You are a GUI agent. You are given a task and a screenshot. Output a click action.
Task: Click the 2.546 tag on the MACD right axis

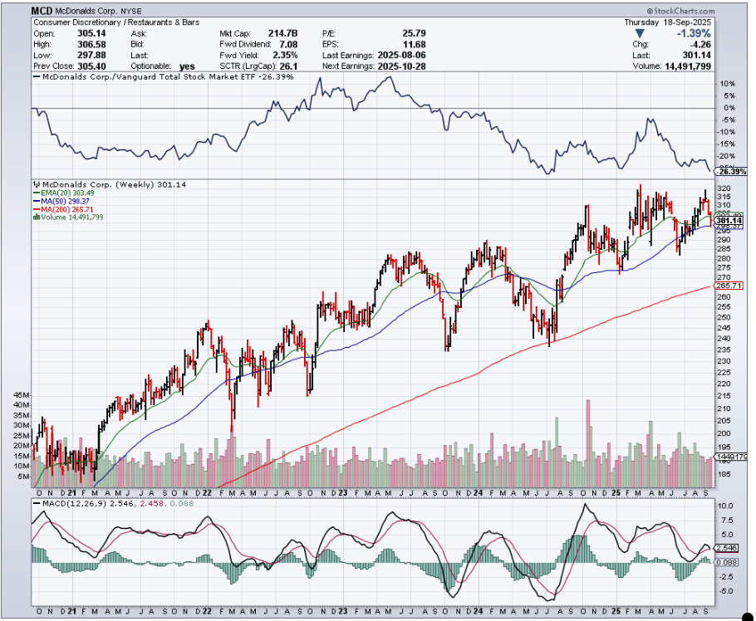click(x=727, y=548)
